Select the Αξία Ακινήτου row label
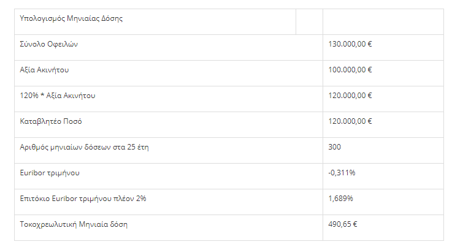The width and height of the screenshot is (452, 247). point(45,70)
